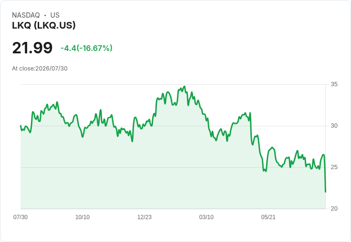Click the 30 price axis label
This screenshot has height=242, width=351.
point(334,126)
